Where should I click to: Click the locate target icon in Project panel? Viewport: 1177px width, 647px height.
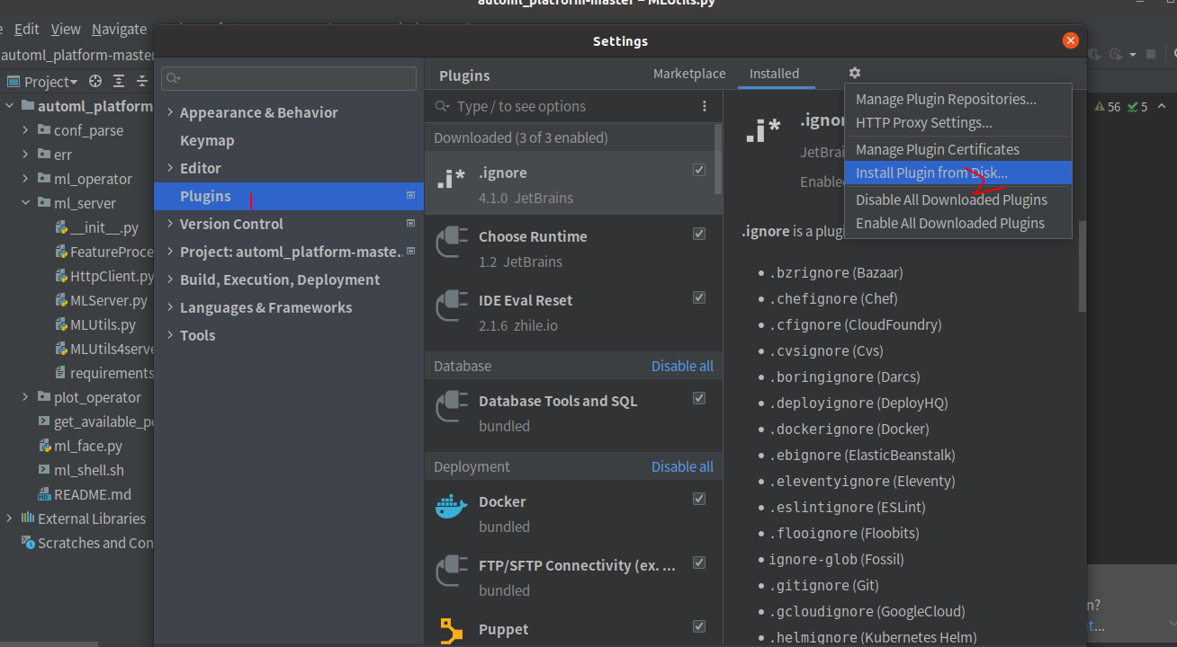[x=94, y=81]
